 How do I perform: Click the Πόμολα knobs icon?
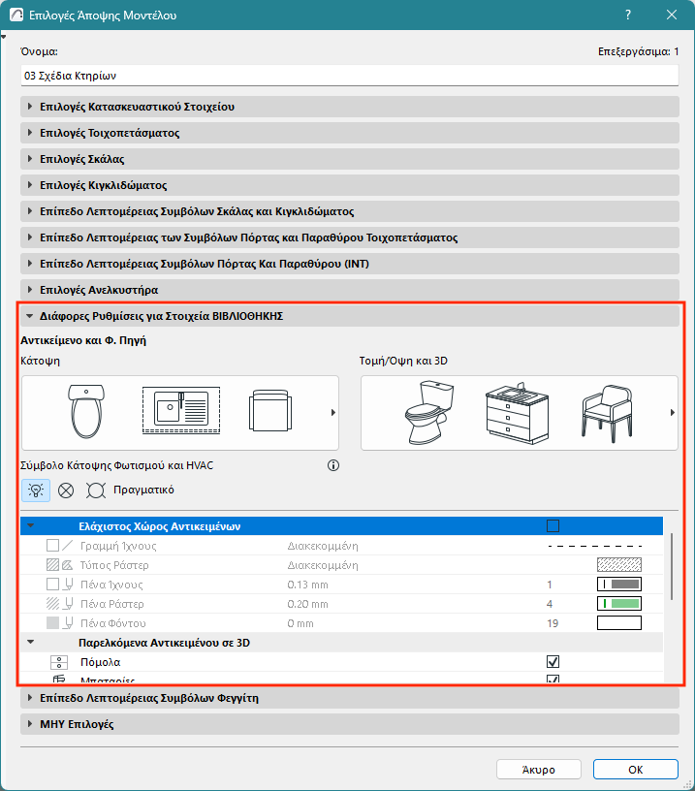[x=59, y=662]
